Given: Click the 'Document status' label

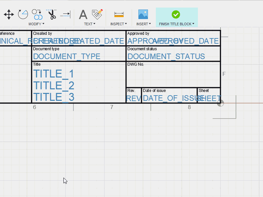Looking at the screenshot, I should (x=142, y=49).
